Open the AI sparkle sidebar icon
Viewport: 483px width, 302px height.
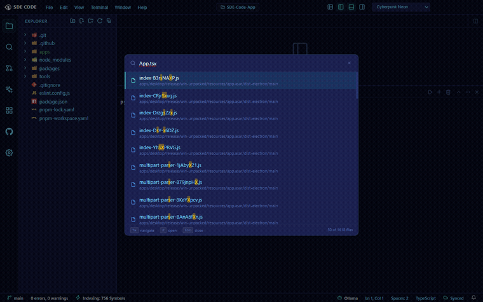click(10, 90)
